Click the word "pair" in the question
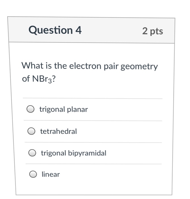Image resolution: width=190 pixels, height=199 pixels. (111, 67)
